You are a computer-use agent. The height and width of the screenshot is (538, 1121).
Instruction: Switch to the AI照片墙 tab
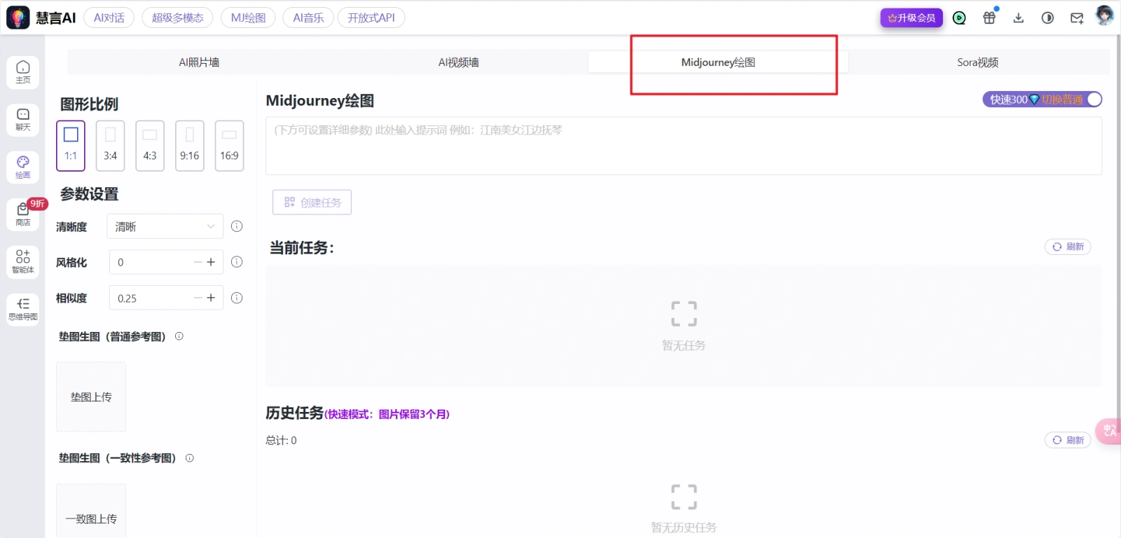[x=199, y=62]
